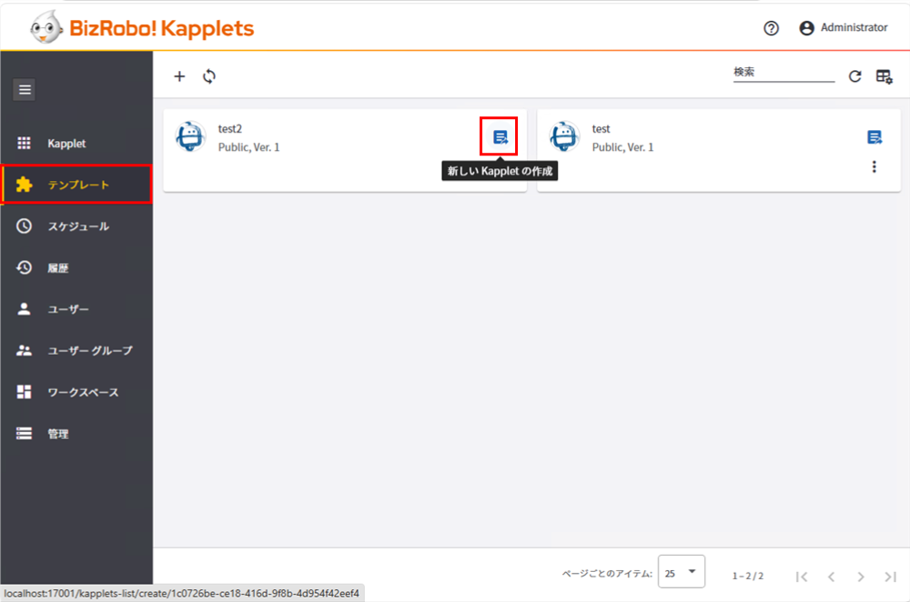This screenshot has width=910, height=602.
Task: Click the refresh icon beside search
Action: (x=854, y=76)
